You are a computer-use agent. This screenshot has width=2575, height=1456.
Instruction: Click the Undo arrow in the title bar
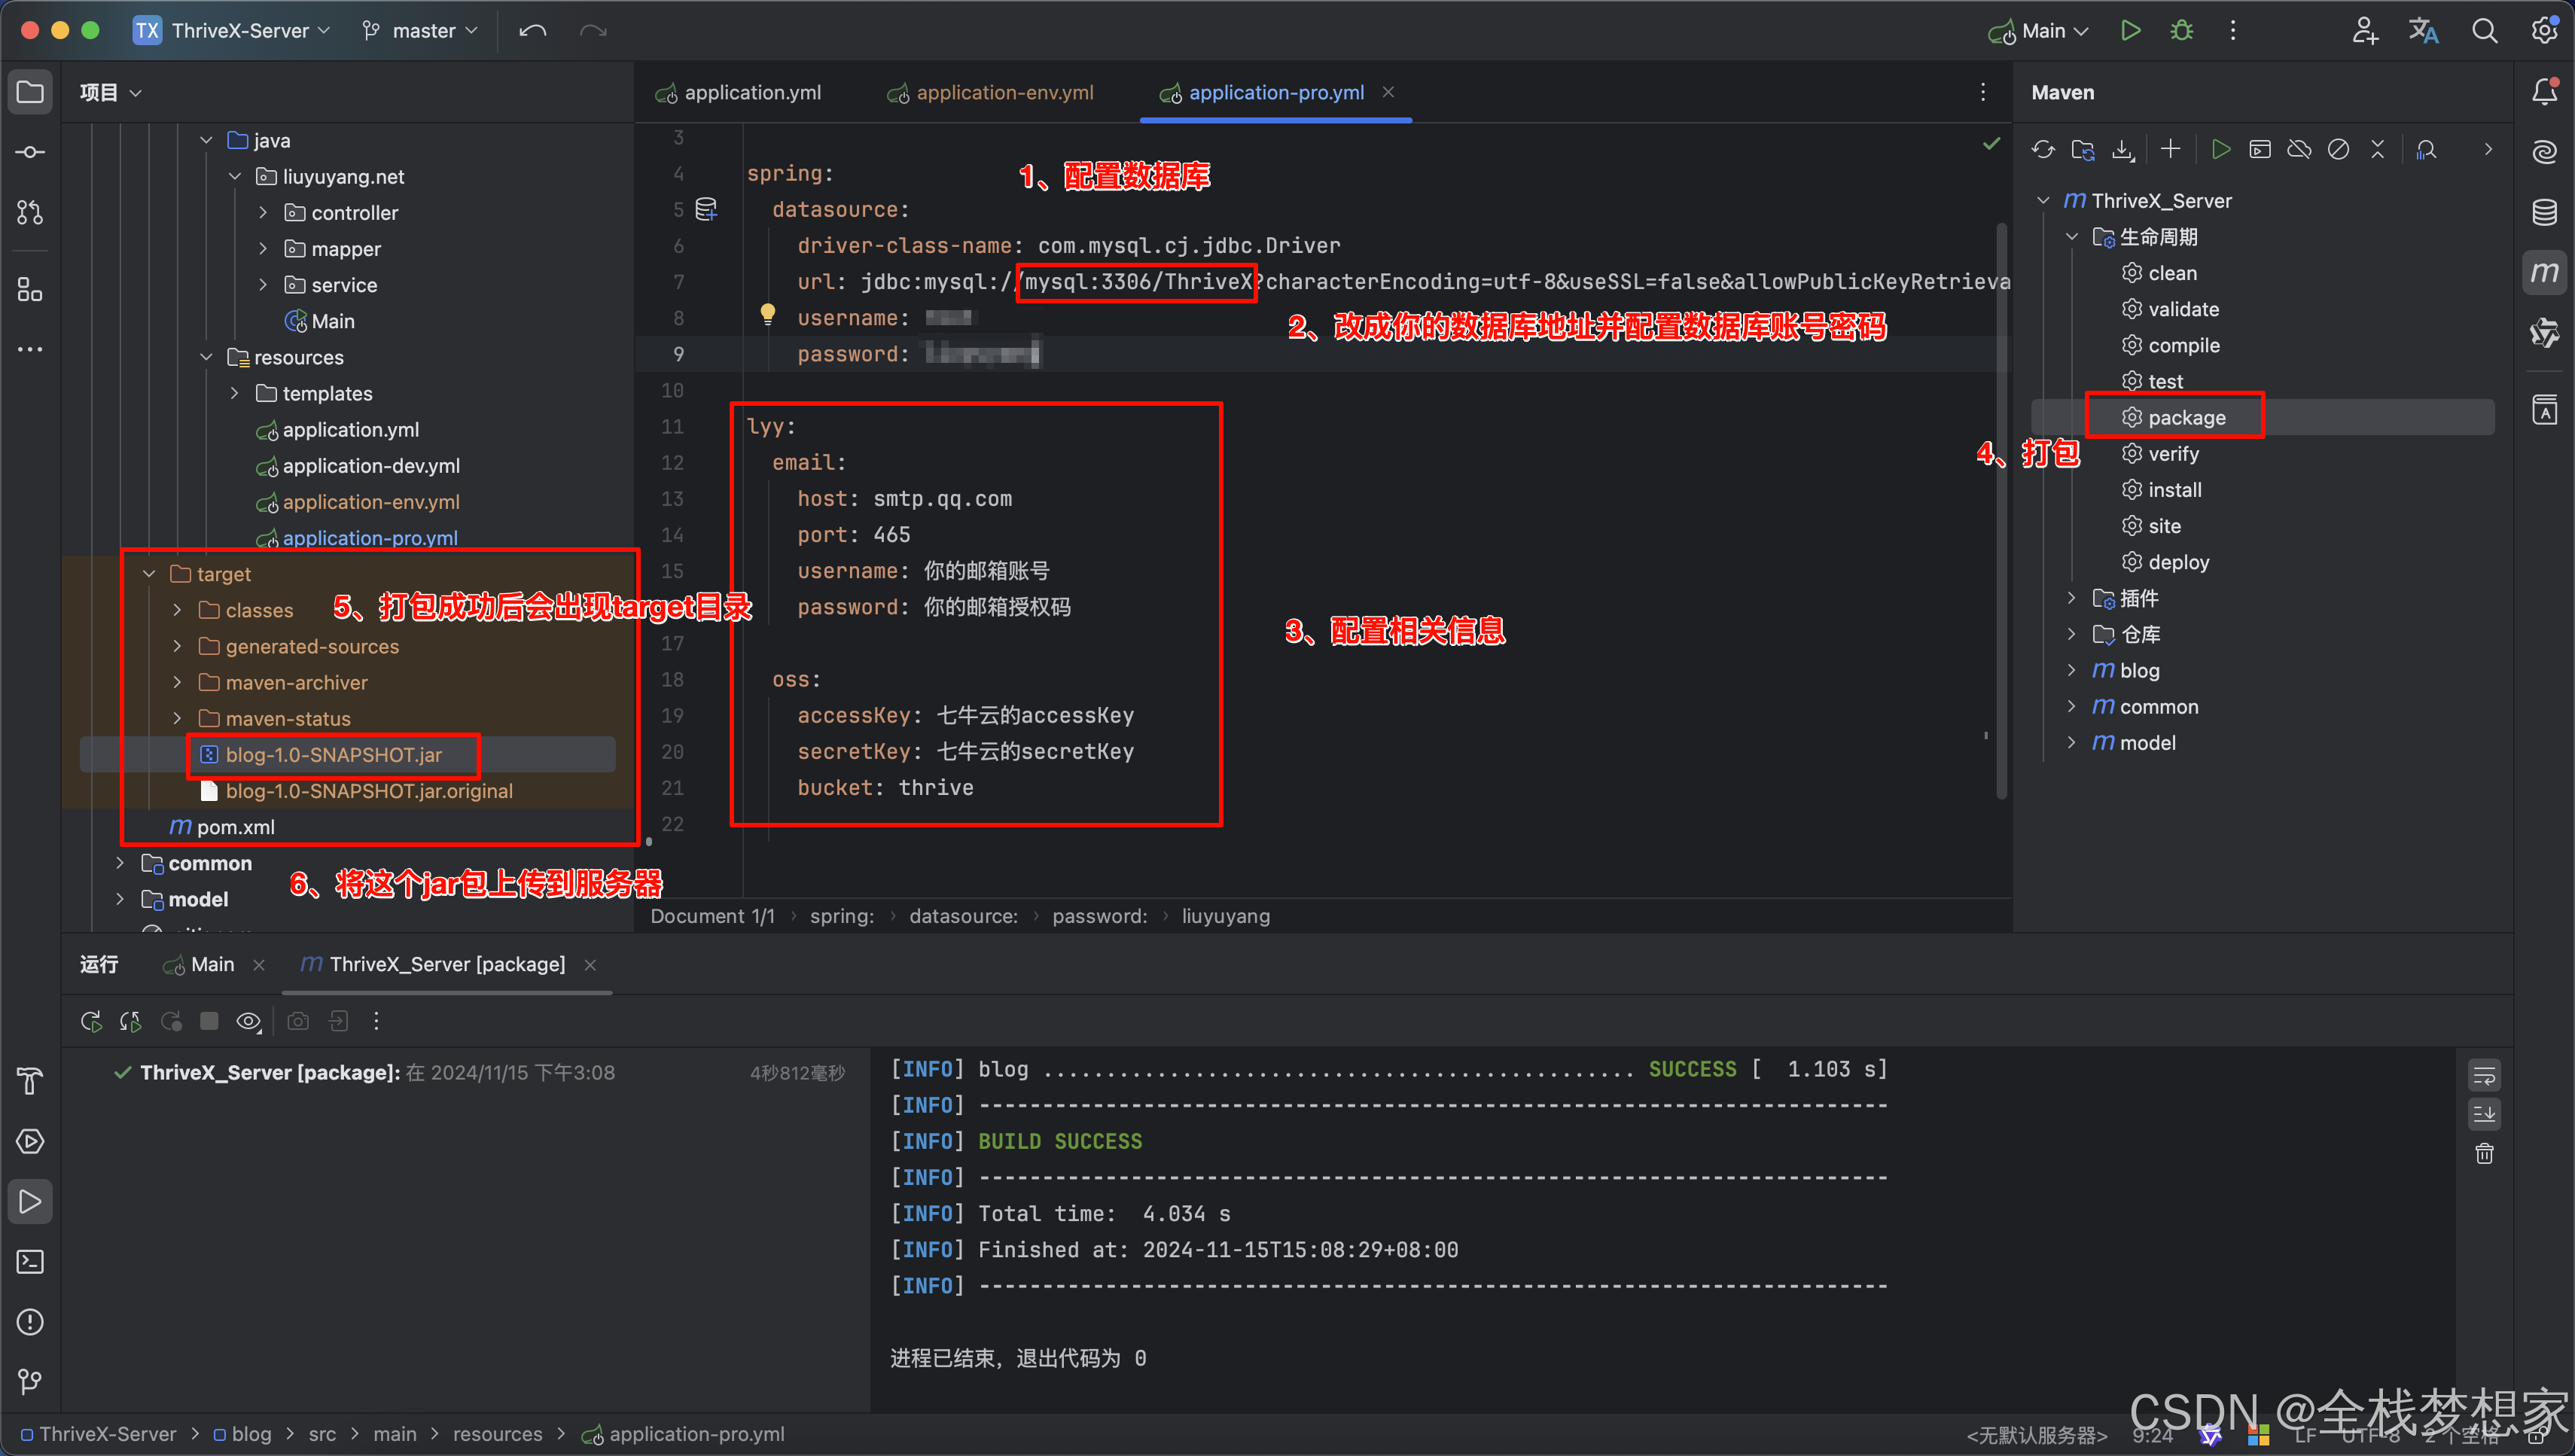click(533, 31)
